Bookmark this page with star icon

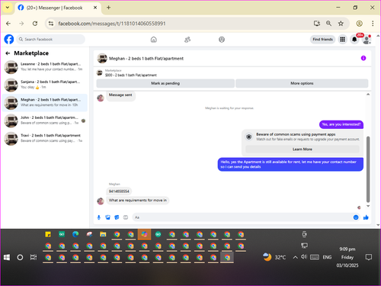(x=341, y=24)
